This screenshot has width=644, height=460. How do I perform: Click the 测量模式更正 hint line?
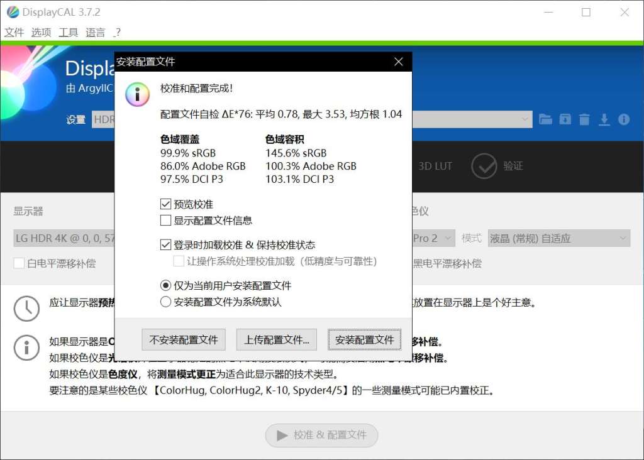[x=194, y=375]
